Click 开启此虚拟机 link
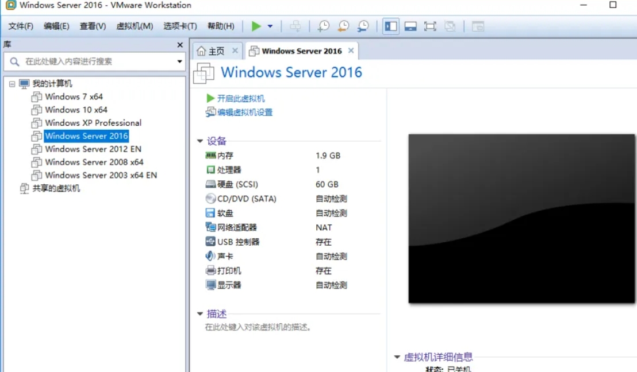The height and width of the screenshot is (372, 637). tap(240, 99)
